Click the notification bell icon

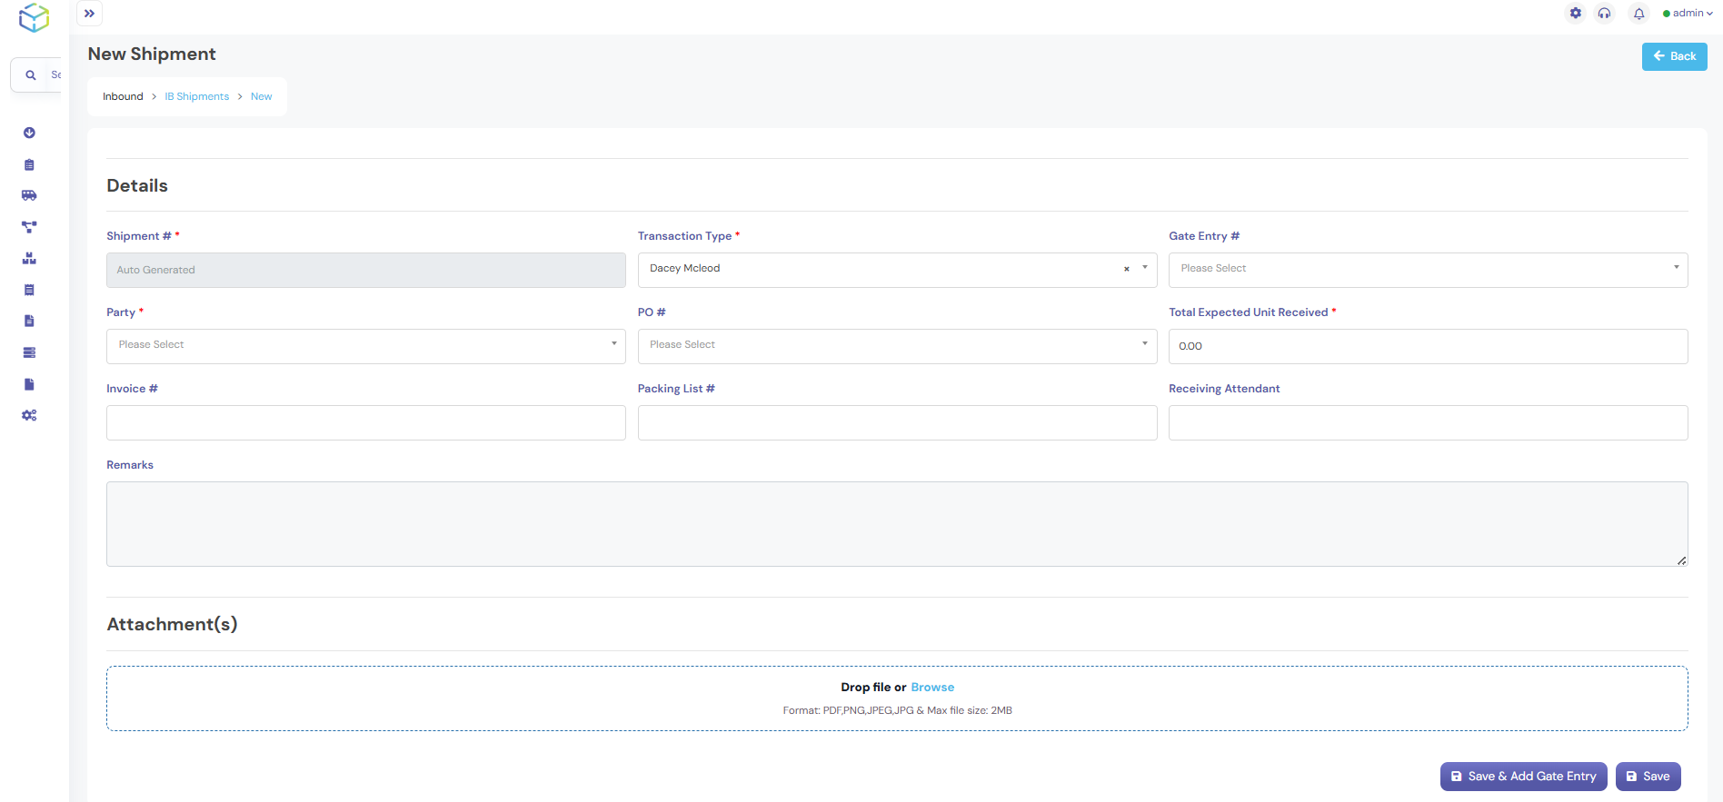[1638, 14]
